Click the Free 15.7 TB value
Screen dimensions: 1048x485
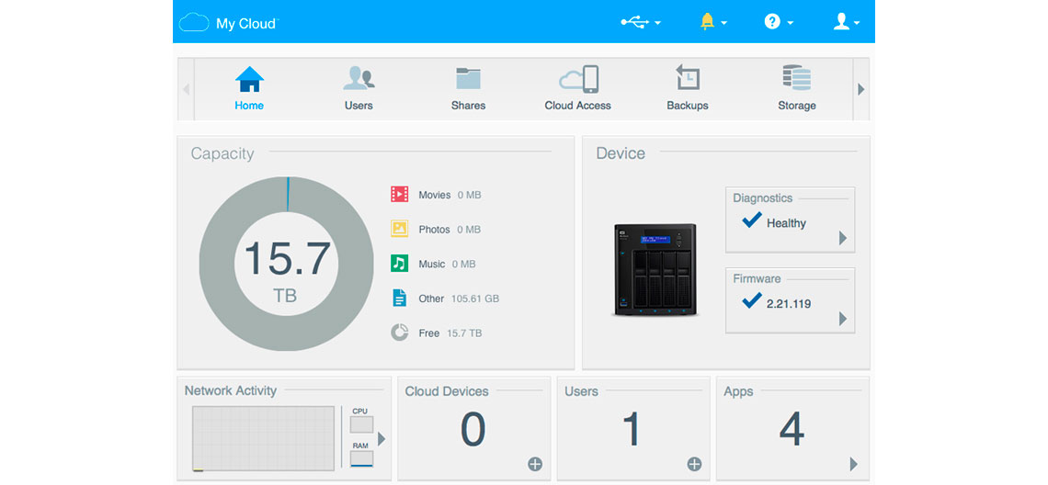(464, 333)
